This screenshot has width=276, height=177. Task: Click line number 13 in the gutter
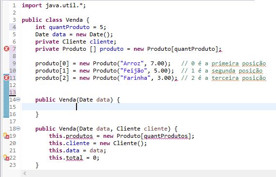click(13, 92)
